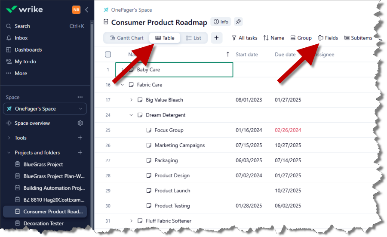Screen dimensions: 387x237
Task: Click Big Value Bleach start date 08/01/2023
Action: point(249,100)
